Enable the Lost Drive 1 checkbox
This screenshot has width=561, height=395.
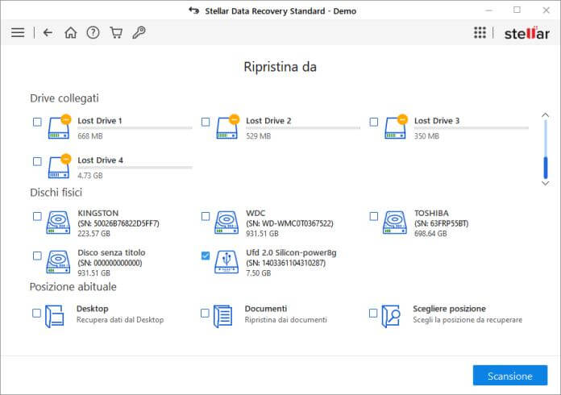point(37,122)
